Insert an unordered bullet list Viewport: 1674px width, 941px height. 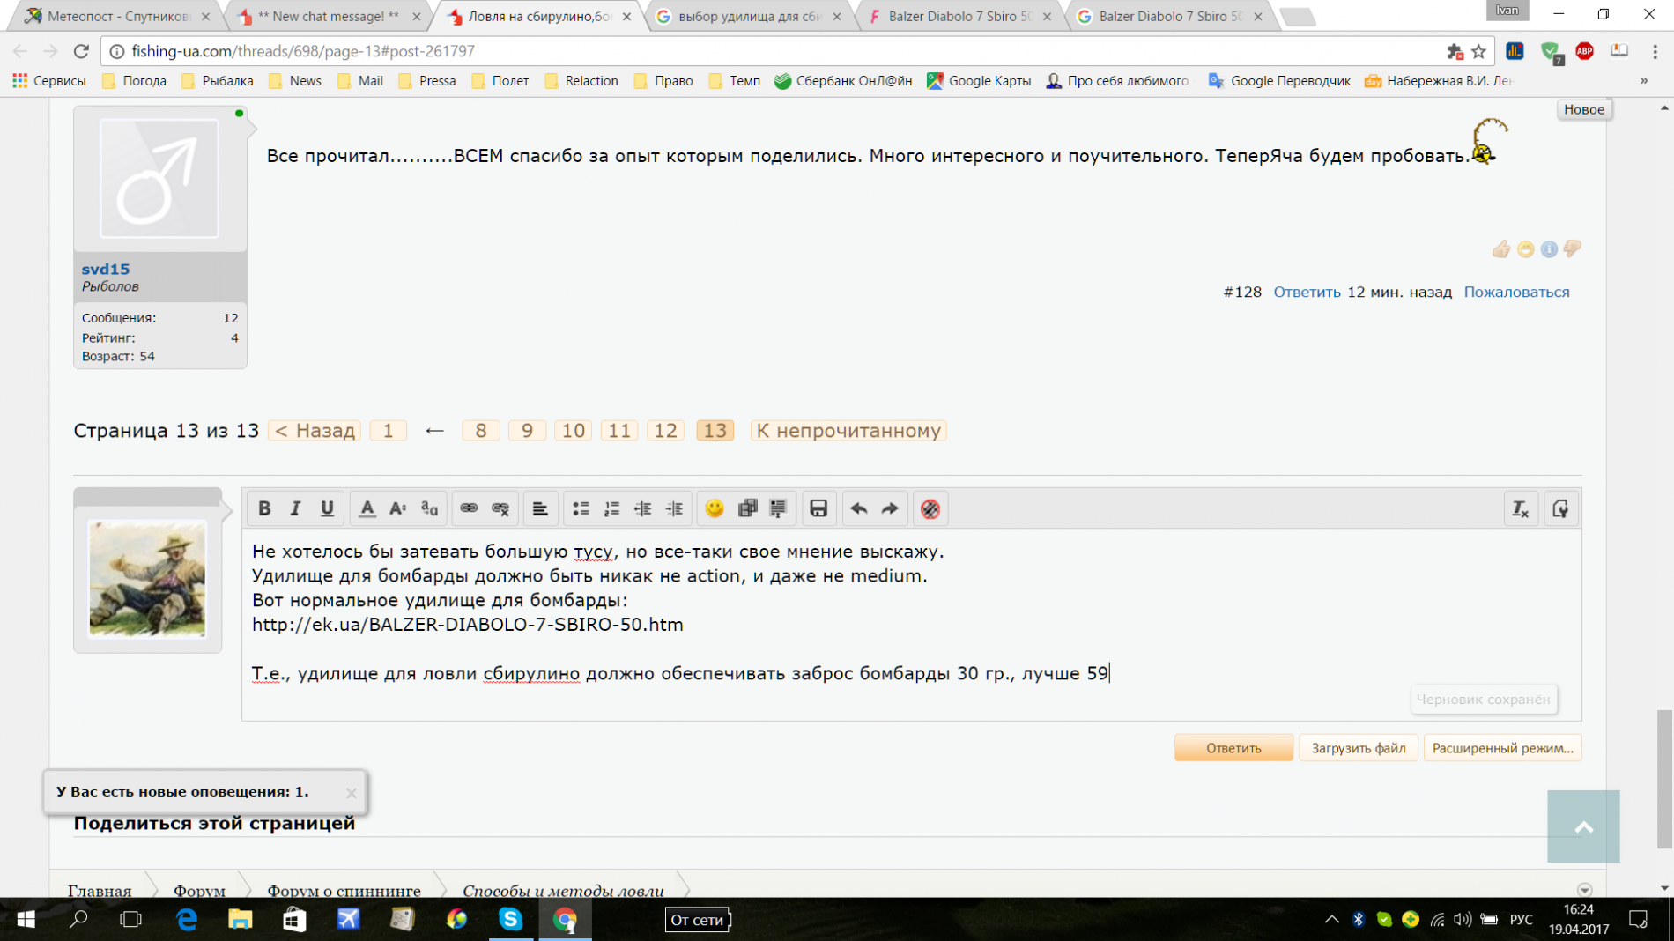[x=581, y=508]
